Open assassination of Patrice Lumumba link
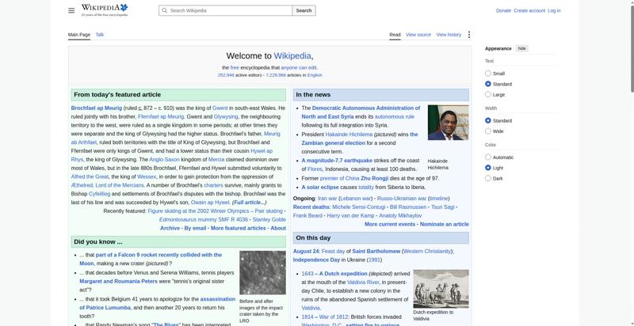Viewport: 634px width, 326px height. point(217,299)
